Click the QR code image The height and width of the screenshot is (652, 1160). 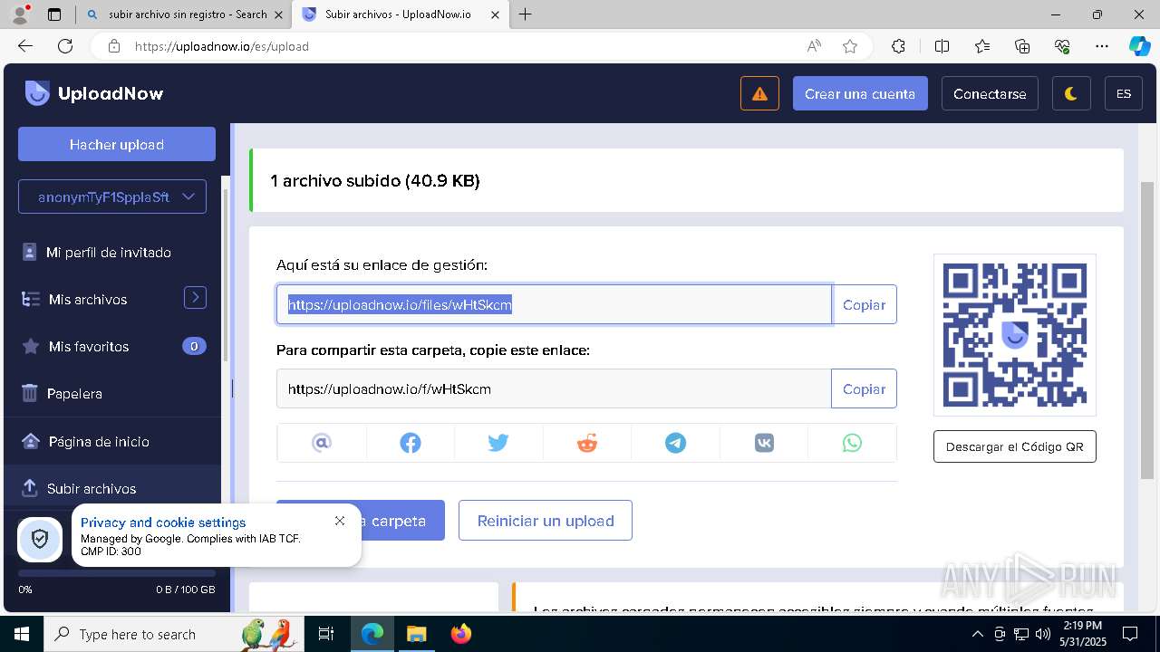point(1015,335)
